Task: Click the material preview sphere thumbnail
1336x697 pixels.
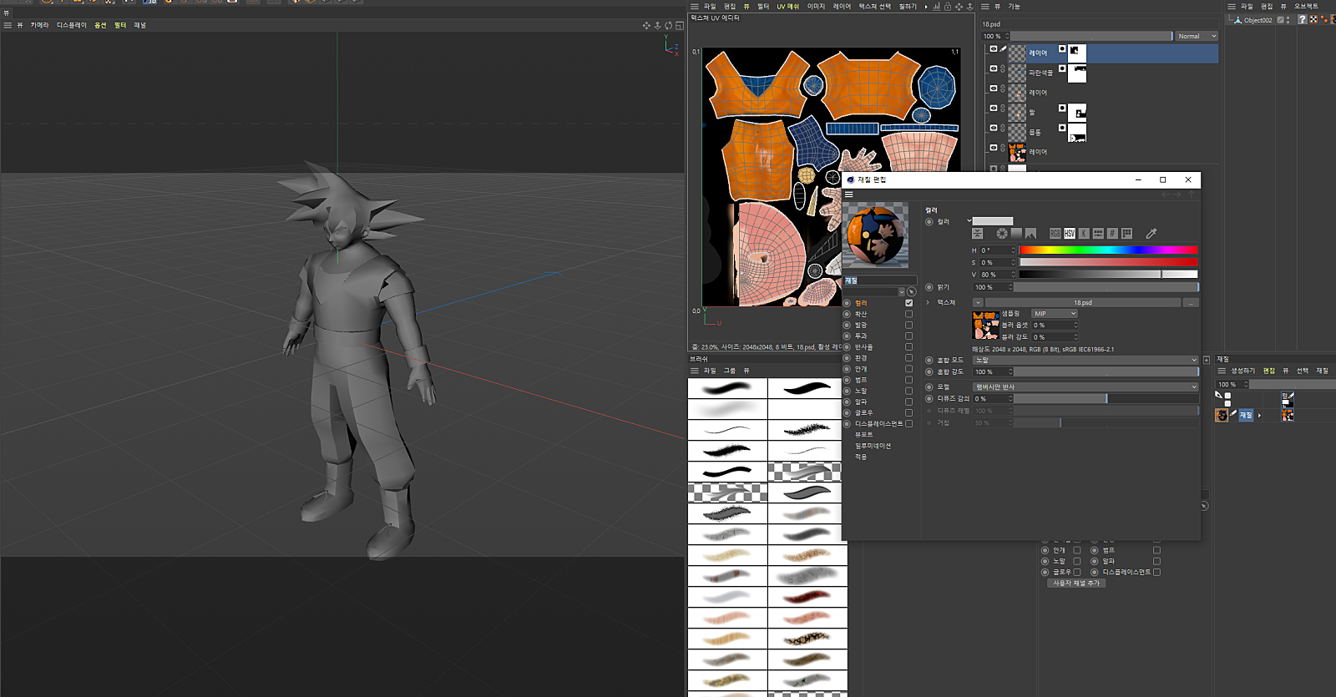Action: (x=876, y=235)
